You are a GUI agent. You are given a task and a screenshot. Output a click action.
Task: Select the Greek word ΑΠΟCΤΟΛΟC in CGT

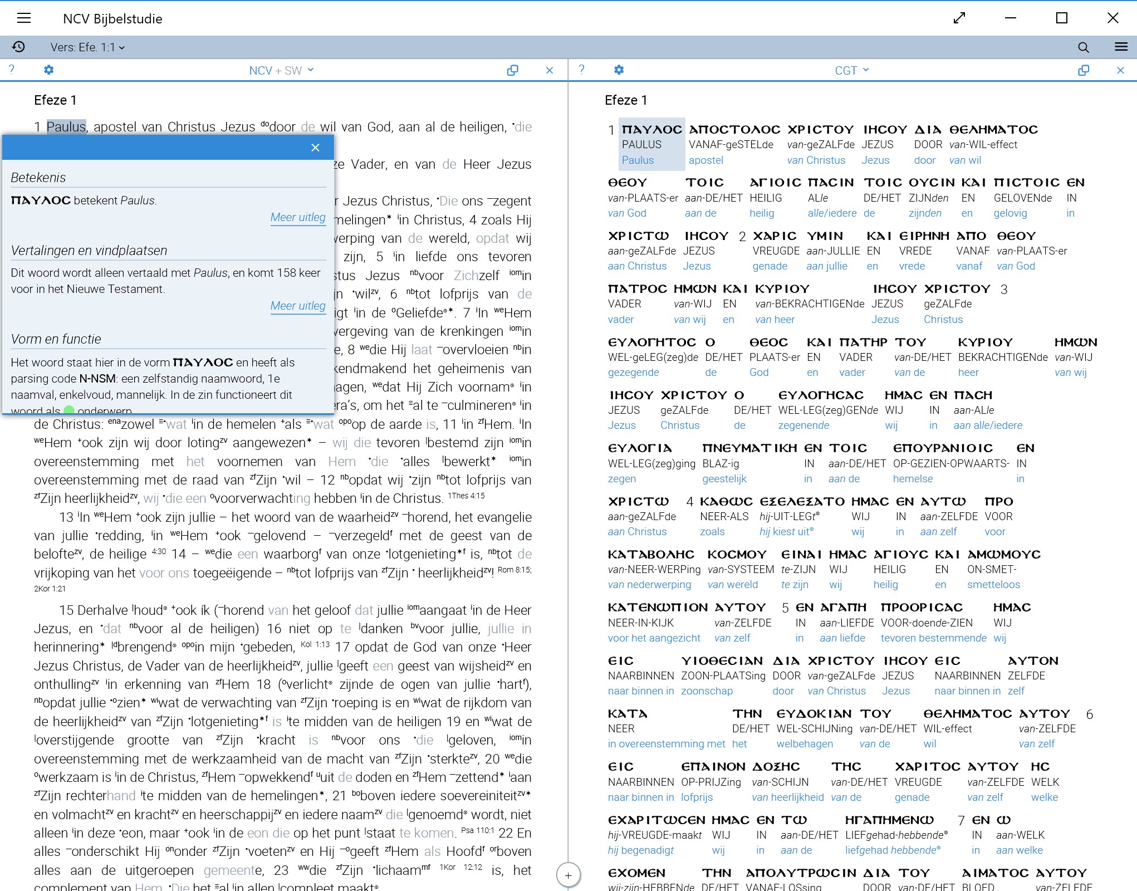tap(734, 130)
